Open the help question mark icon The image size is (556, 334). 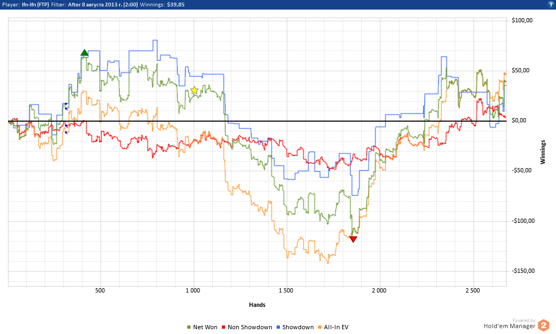551,4
